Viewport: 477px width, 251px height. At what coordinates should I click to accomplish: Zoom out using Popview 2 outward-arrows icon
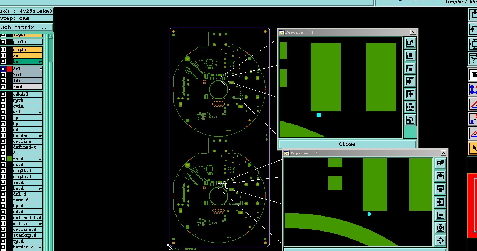click(x=440, y=240)
